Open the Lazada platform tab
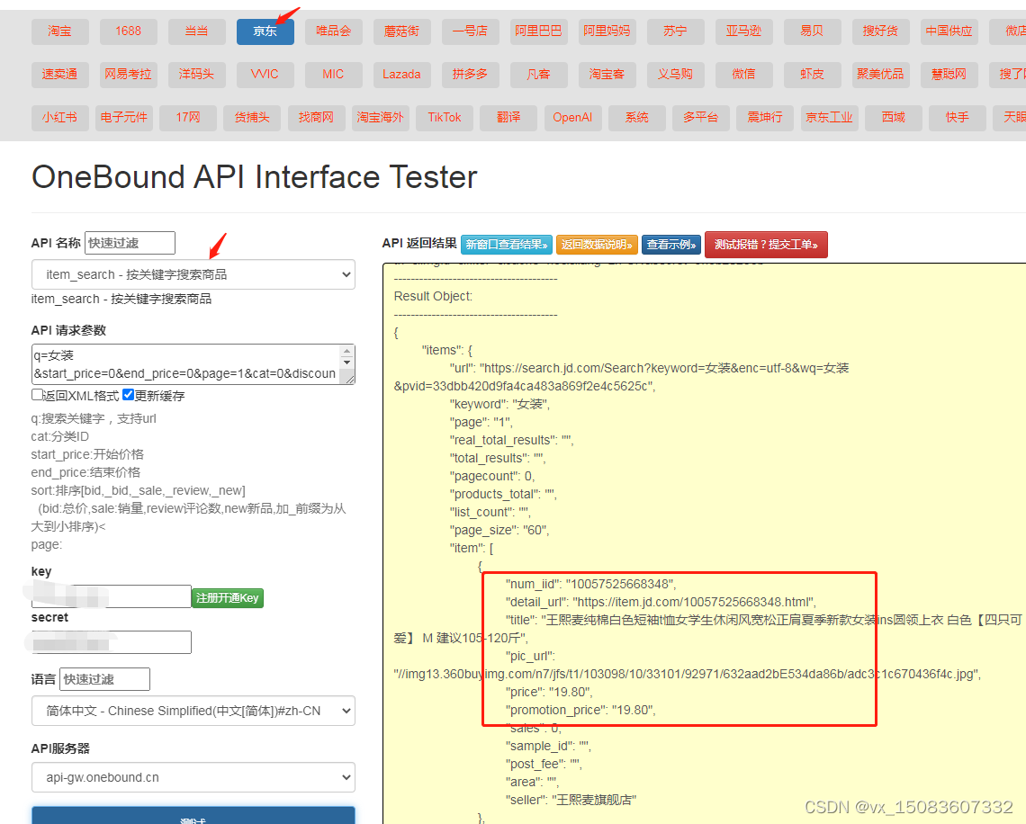Screen dimensions: 1026x824 click(401, 75)
